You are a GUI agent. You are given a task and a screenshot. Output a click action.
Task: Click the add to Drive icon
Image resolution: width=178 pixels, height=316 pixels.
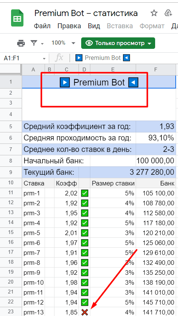[x=168, y=13]
